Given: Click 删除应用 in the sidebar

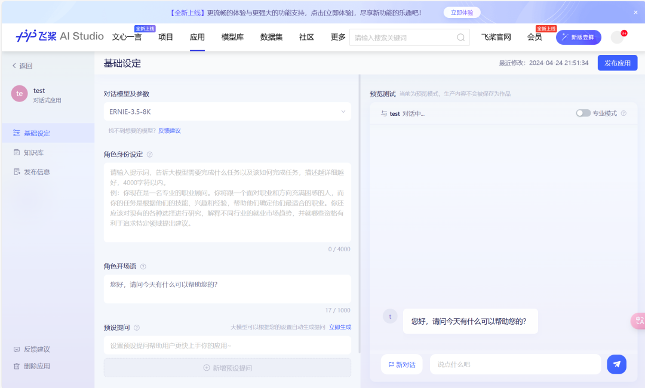Looking at the screenshot, I should pyautogui.click(x=32, y=367).
